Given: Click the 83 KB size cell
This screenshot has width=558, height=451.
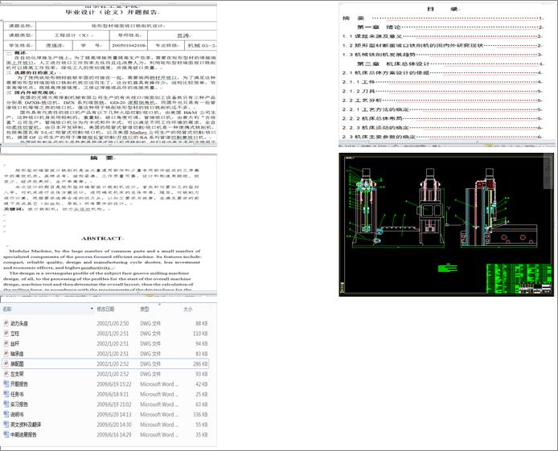Looking at the screenshot, I should coord(202,354).
